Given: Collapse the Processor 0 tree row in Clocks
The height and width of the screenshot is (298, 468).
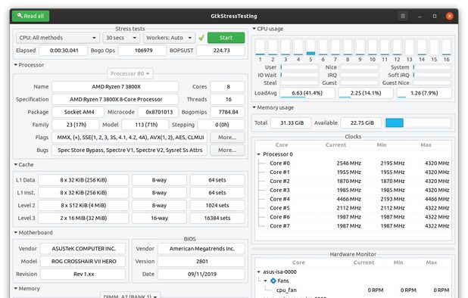Looking at the screenshot, I should click(x=259, y=154).
